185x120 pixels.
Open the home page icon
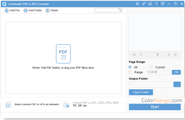point(150,4)
